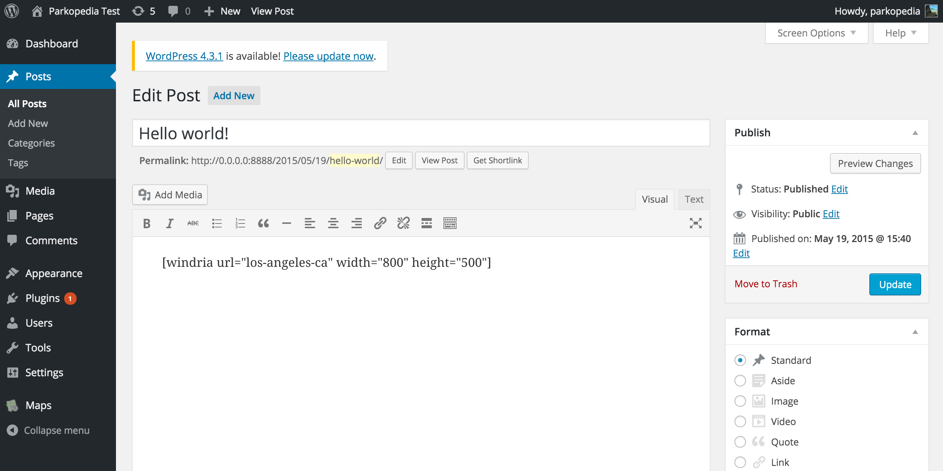Apply strikethrough formatting
Screen dimensions: 943x471
(x=193, y=223)
